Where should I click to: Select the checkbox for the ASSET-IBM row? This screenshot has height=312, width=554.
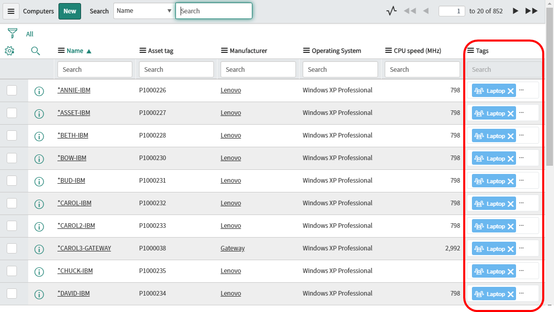(x=11, y=113)
